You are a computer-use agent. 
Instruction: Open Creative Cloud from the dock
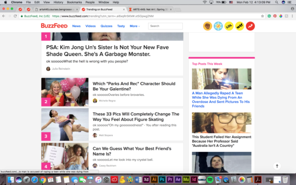coord(114,179)
